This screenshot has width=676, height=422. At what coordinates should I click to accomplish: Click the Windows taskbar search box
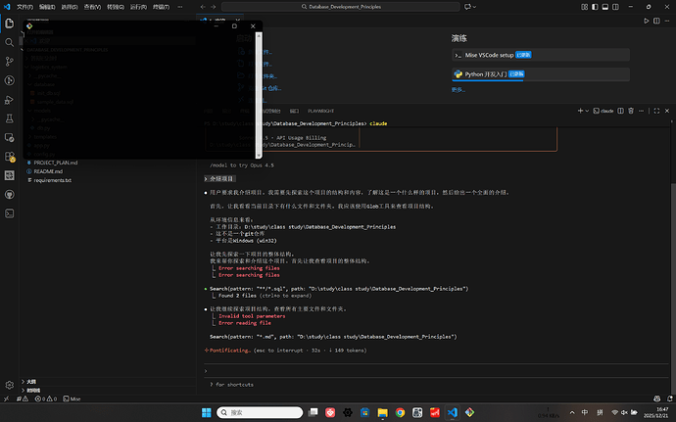click(260, 412)
